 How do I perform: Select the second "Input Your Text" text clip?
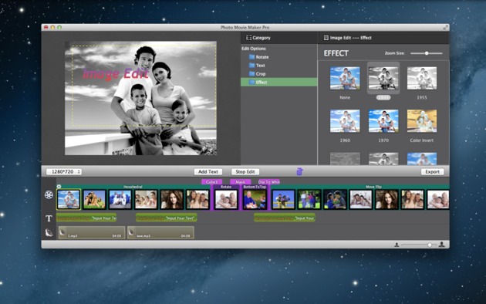166,218
